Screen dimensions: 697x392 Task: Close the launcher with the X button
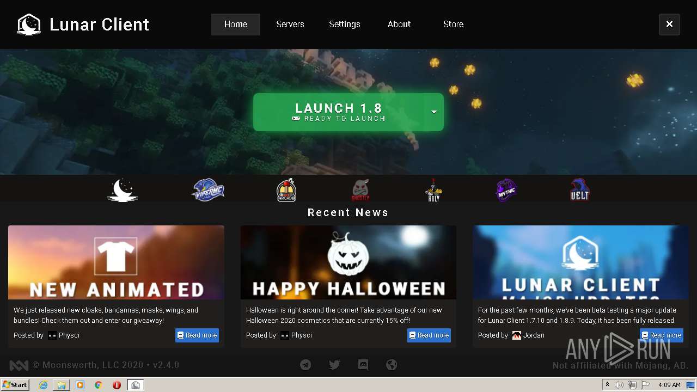tap(669, 24)
